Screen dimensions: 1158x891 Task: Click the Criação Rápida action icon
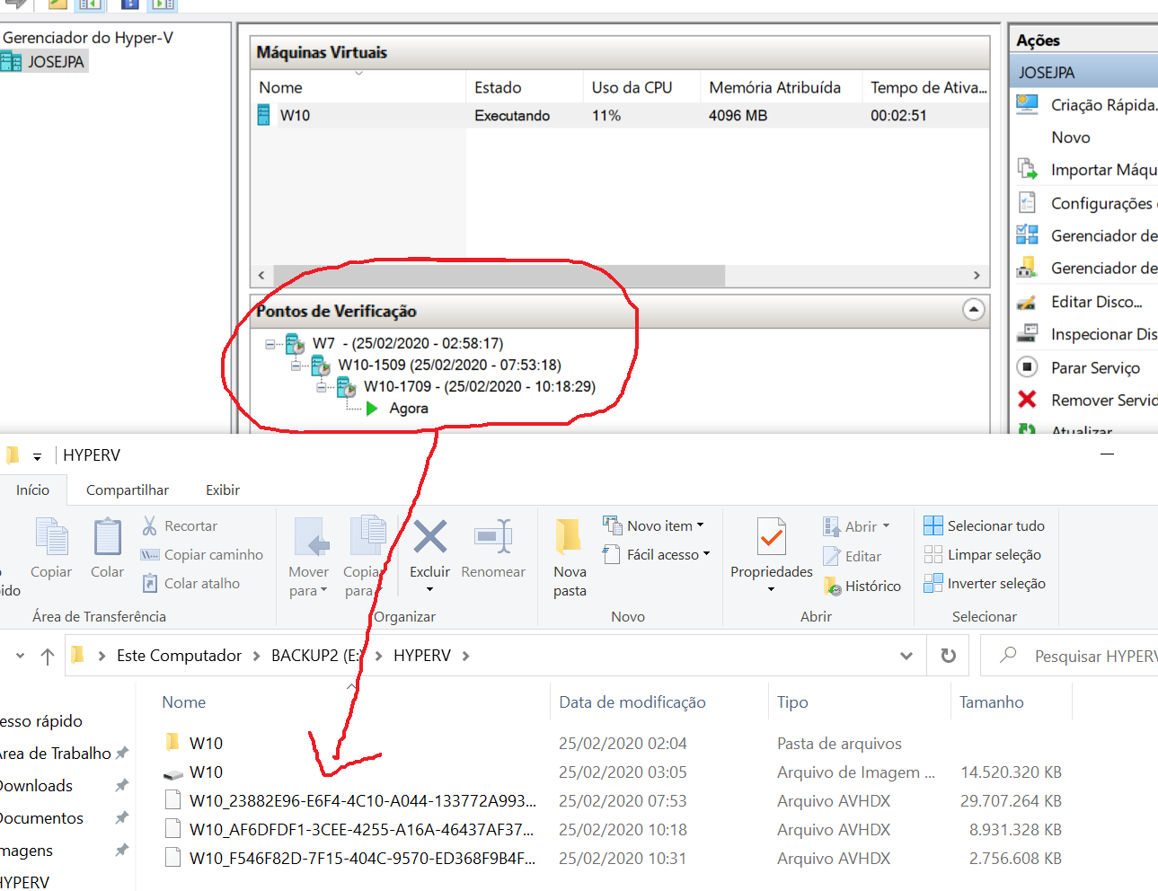[x=1027, y=104]
